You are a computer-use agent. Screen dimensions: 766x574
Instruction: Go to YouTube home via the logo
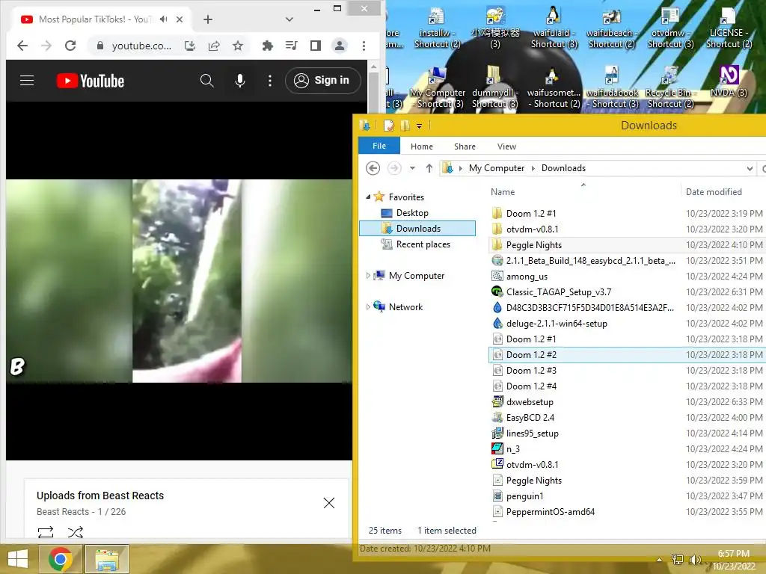[x=91, y=81]
